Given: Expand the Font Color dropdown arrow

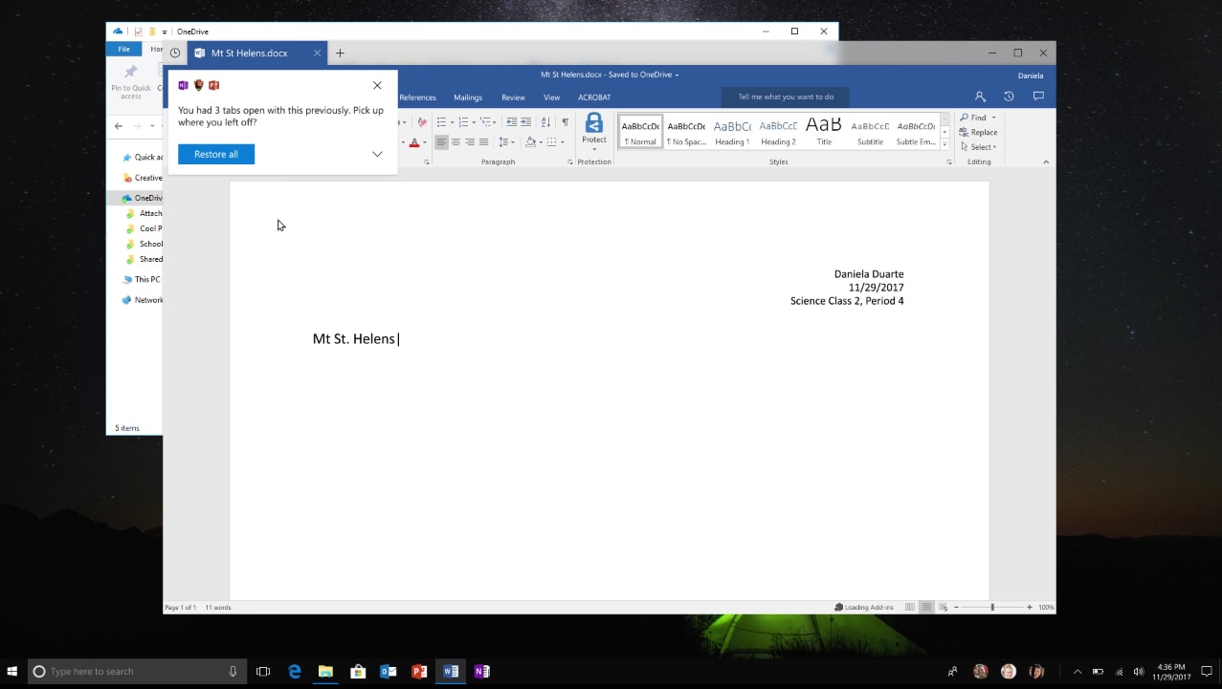Looking at the screenshot, I should click(424, 141).
